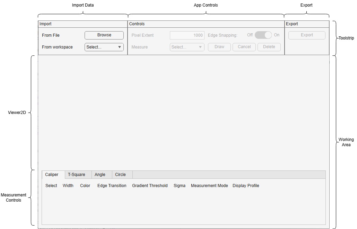Screen dimensions: 357x229
Task: Click the Browse button for From File
Action: pos(104,35)
